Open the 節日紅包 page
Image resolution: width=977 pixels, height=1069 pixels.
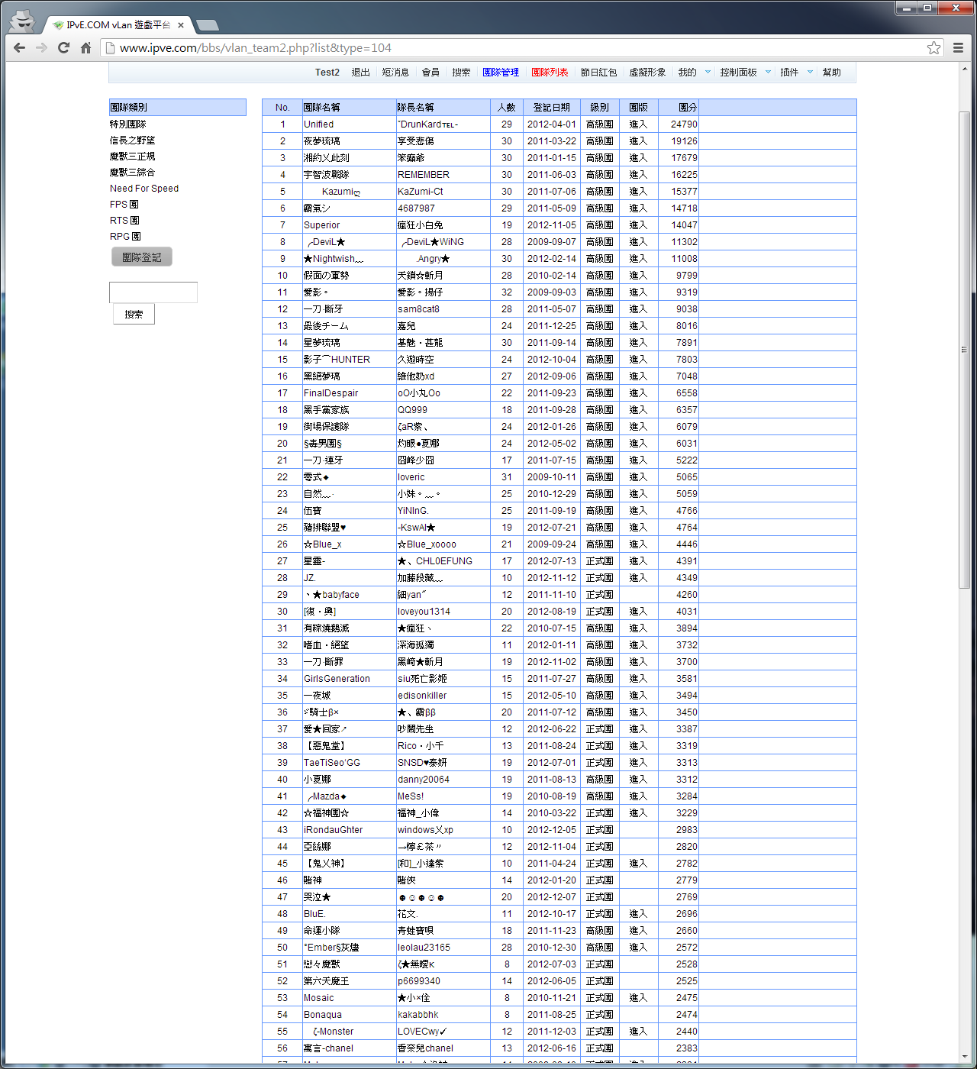tap(598, 73)
